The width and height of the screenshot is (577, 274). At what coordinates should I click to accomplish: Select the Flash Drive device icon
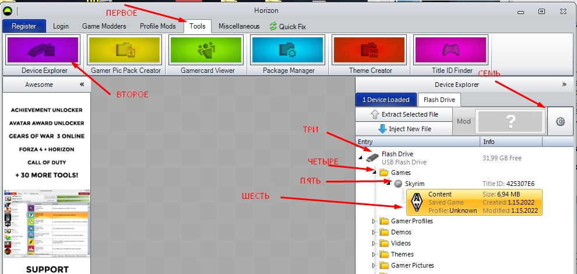pyautogui.click(x=372, y=157)
